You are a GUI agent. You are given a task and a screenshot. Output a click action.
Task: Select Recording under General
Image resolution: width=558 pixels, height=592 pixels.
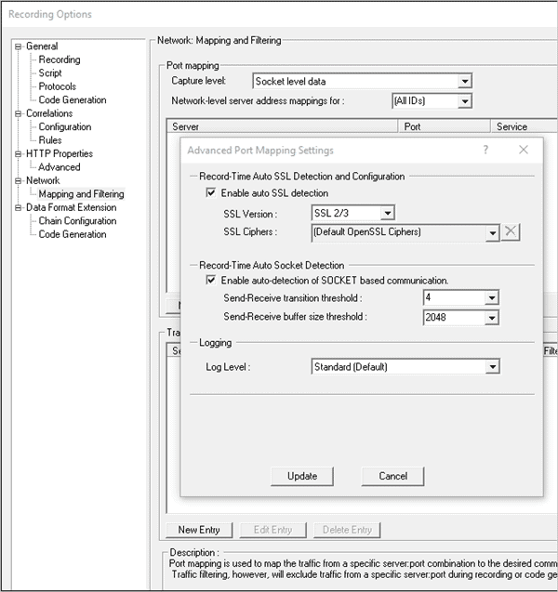pos(60,59)
